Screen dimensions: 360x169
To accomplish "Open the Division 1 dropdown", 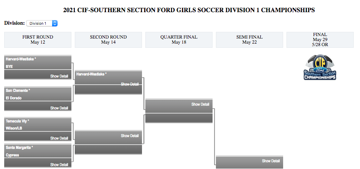I will tap(42, 23).
